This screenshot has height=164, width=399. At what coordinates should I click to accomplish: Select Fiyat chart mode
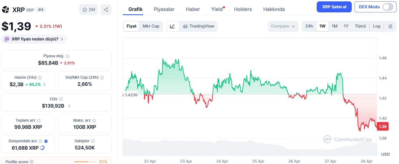131,26
